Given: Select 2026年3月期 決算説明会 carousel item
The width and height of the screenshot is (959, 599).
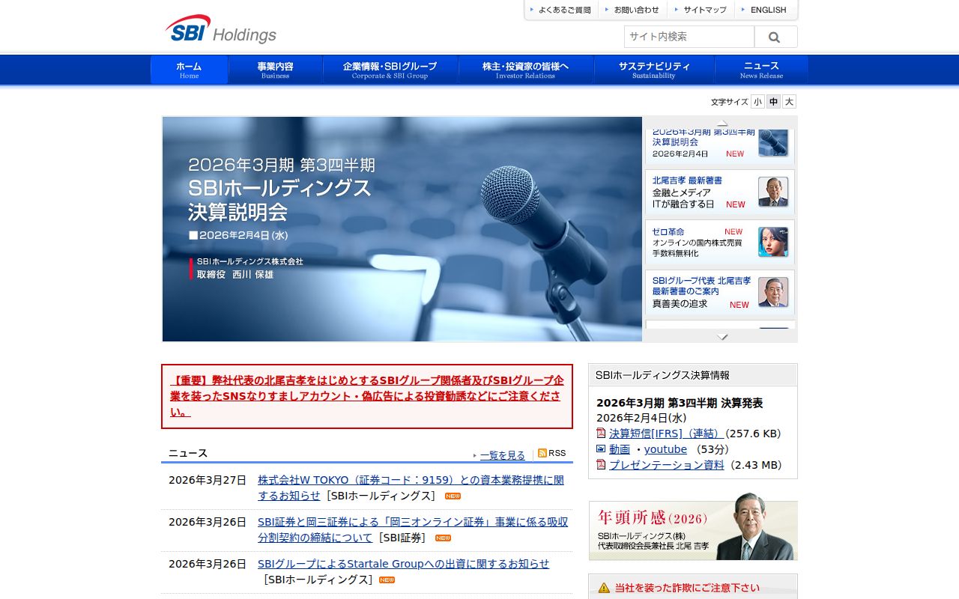Looking at the screenshot, I should [719, 145].
